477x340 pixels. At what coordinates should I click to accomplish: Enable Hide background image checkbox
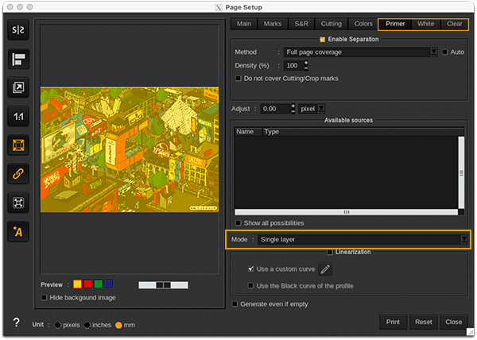pos(45,298)
